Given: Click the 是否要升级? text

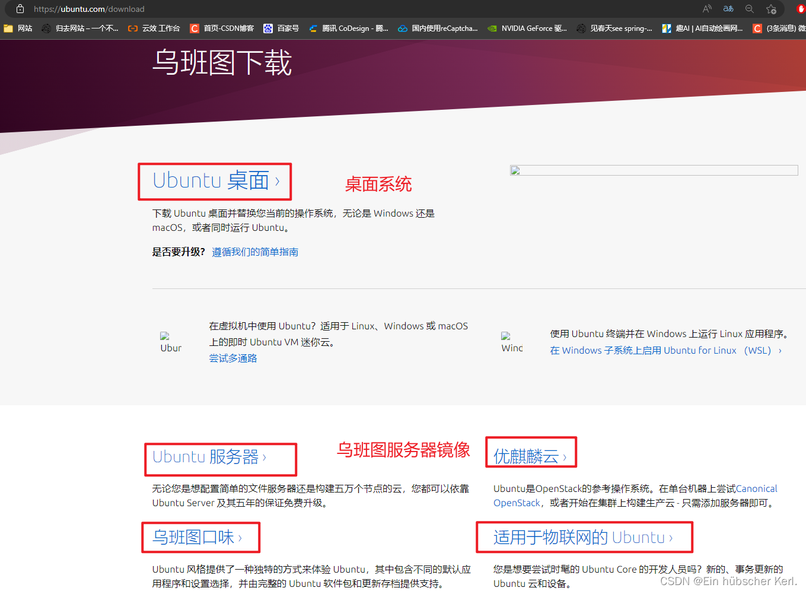Looking at the screenshot, I should tap(179, 252).
